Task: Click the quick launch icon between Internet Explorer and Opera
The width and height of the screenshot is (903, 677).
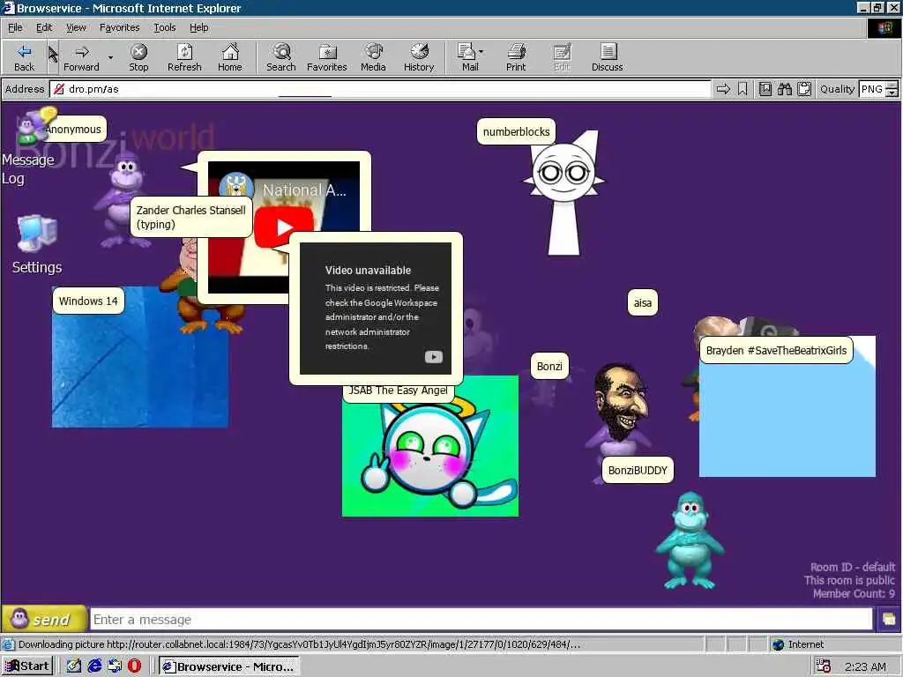Action: click(x=115, y=666)
